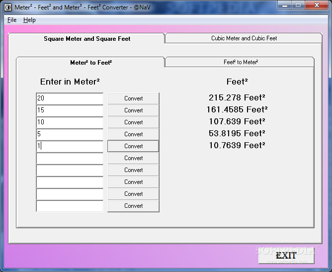Viewport: 332px width, 272px height.
Task: Select the Meter² to Feet² tab
Action: click(91, 63)
